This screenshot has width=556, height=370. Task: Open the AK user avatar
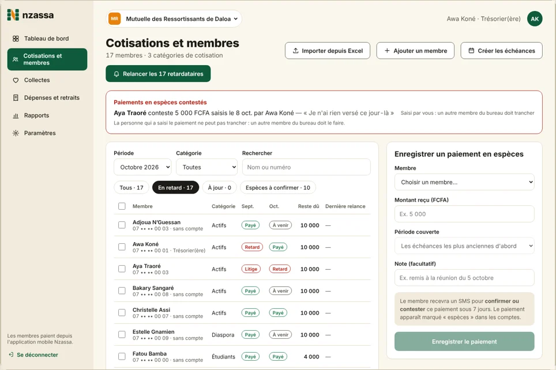pos(534,19)
